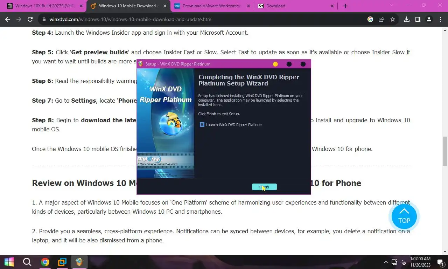Screen dimensions: 448x269
Task: Click yellow minimize dot in Setup window
Action: [x=275, y=64]
